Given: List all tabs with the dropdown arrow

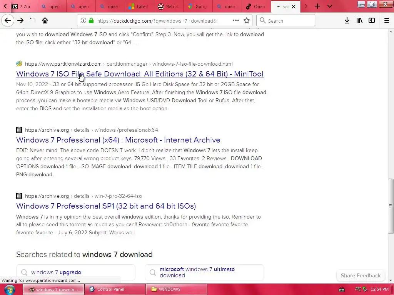Looking at the screenshot, I should point(330,6).
